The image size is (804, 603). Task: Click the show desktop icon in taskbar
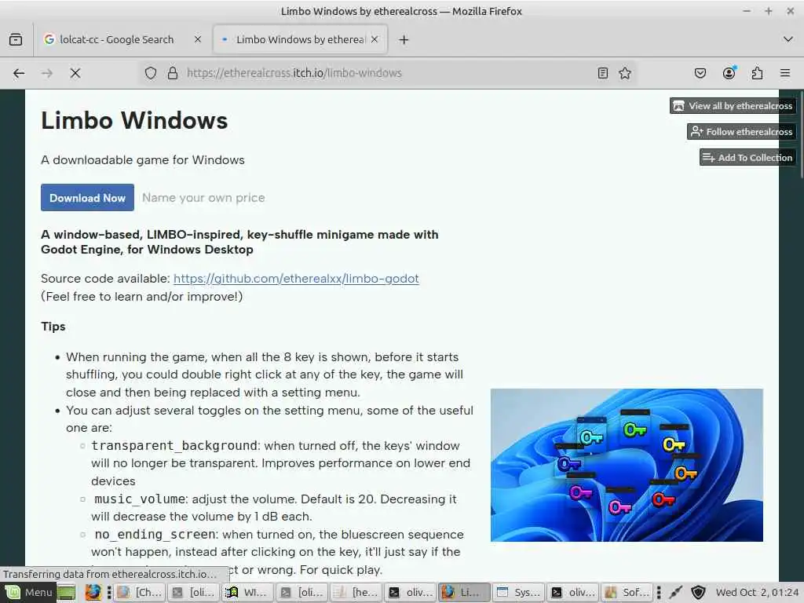pos(66,592)
